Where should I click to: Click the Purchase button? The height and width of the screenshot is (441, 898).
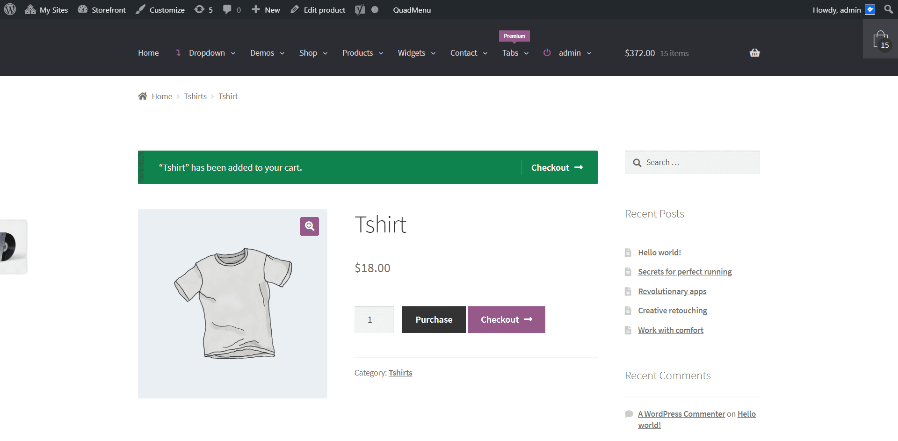click(434, 319)
